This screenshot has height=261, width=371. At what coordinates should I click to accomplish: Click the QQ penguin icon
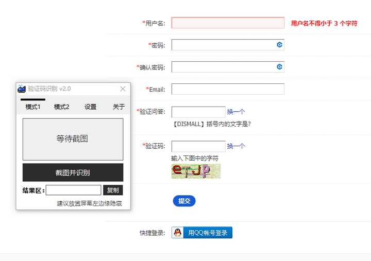coord(178,233)
